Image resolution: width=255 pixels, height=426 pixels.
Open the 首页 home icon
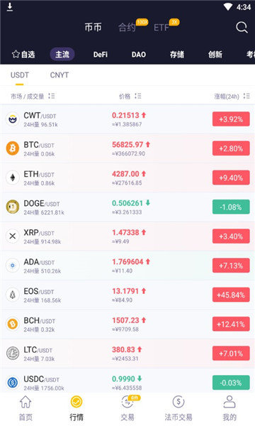(25, 402)
